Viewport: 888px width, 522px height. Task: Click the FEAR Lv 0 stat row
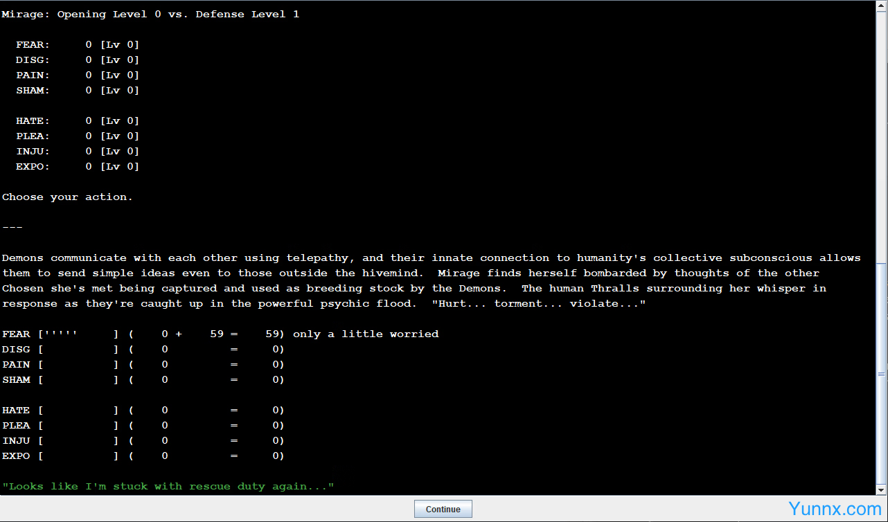pos(78,45)
